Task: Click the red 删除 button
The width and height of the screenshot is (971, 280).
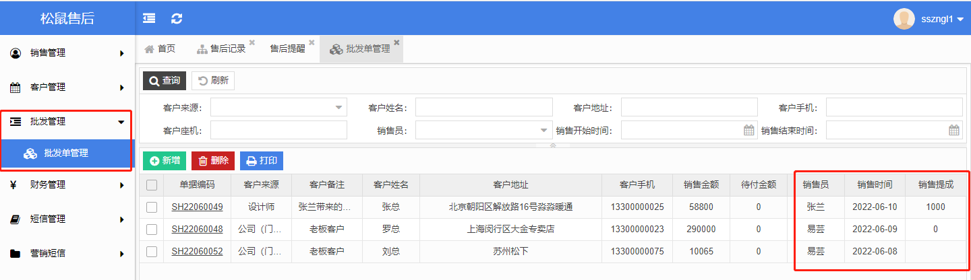Action: coord(213,161)
